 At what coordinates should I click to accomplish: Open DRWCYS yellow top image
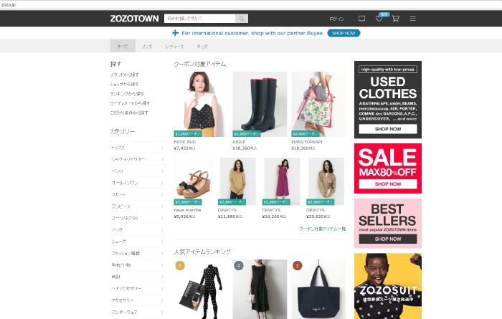click(237, 181)
